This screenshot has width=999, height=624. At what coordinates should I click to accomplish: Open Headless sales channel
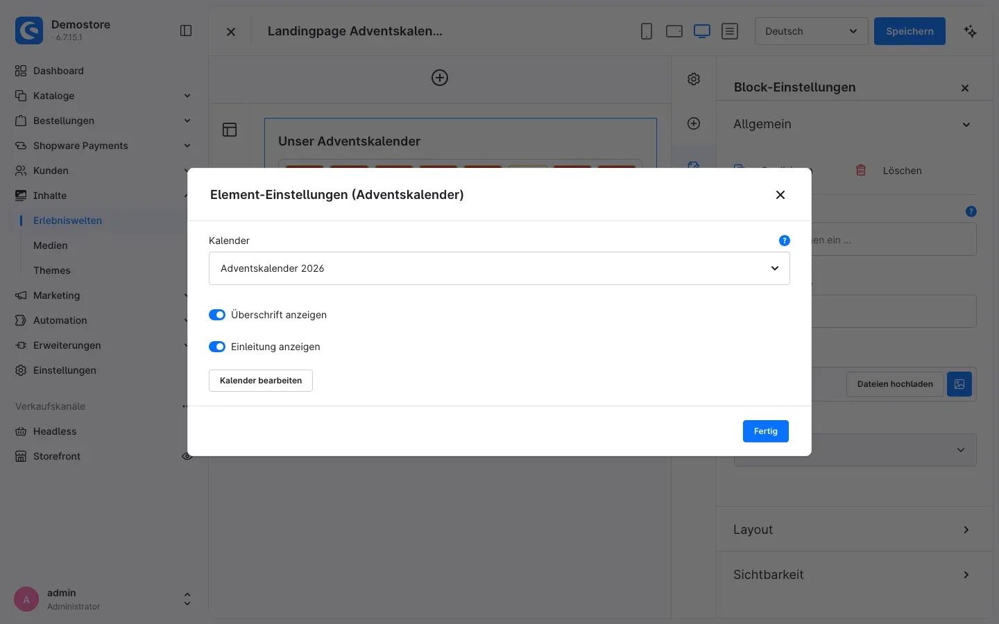point(55,431)
